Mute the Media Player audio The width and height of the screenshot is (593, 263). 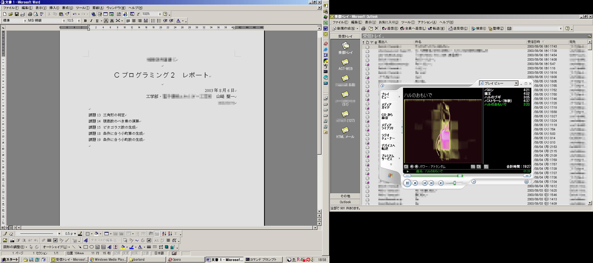pos(441,183)
